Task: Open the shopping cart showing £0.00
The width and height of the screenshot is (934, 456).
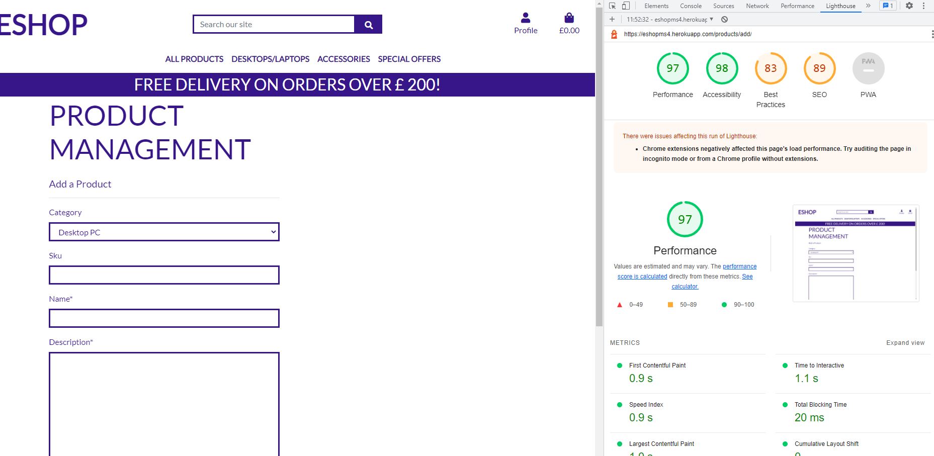Action: click(x=568, y=18)
